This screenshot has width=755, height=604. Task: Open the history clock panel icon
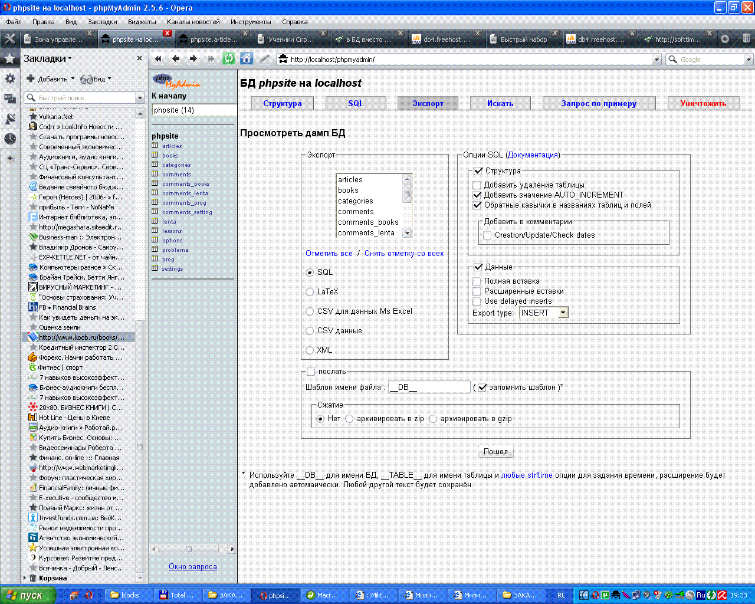[x=10, y=139]
